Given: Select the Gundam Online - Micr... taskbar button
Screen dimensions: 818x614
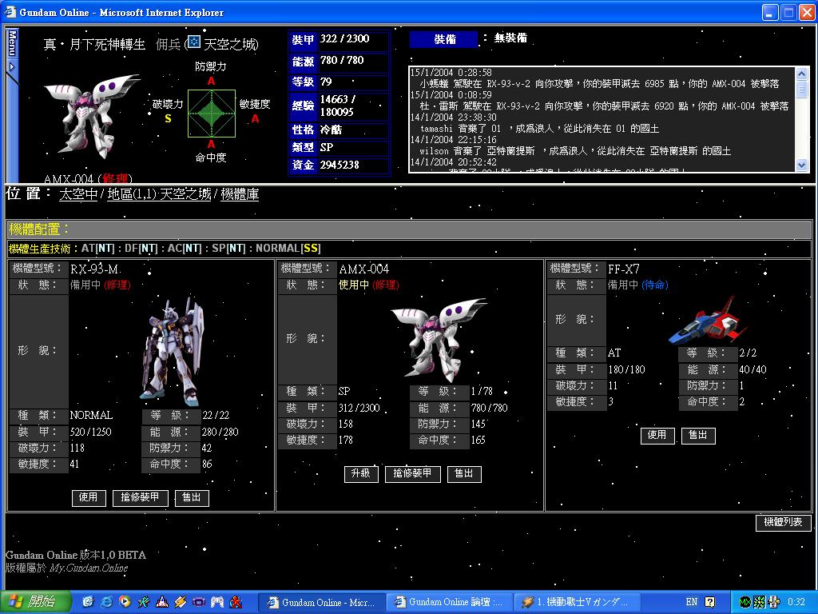Looking at the screenshot, I should click(323, 602).
